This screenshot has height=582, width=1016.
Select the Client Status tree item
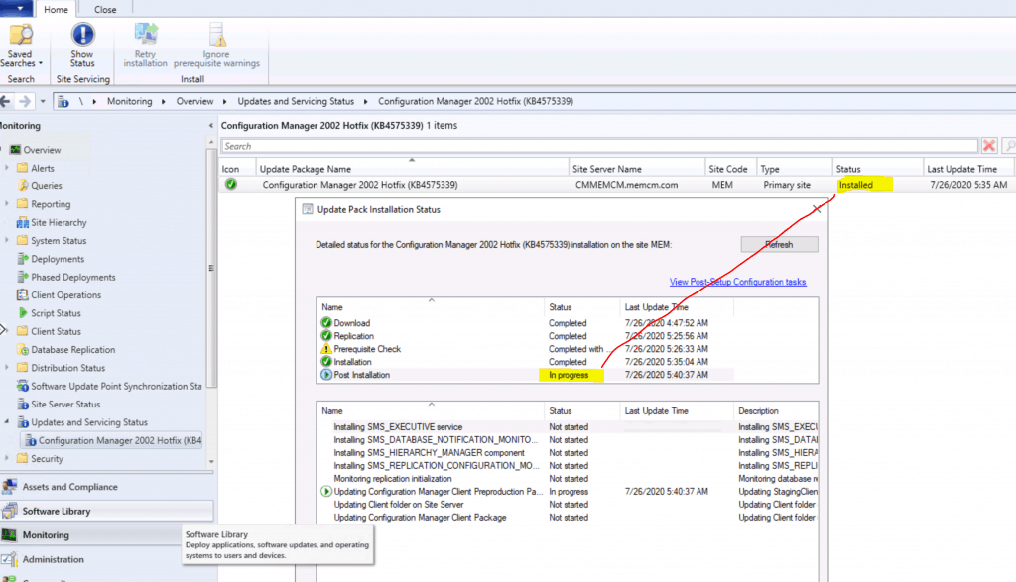coord(56,331)
